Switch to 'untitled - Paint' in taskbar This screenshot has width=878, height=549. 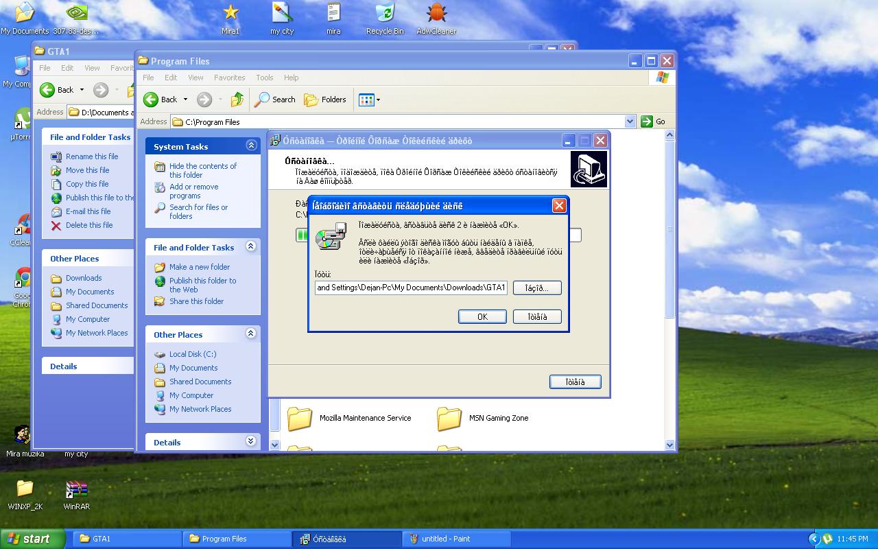pos(456,539)
